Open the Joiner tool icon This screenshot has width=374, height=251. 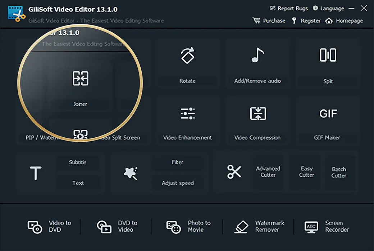click(81, 78)
